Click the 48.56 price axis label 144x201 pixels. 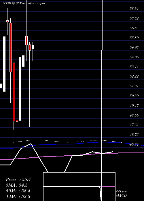click(134, 115)
